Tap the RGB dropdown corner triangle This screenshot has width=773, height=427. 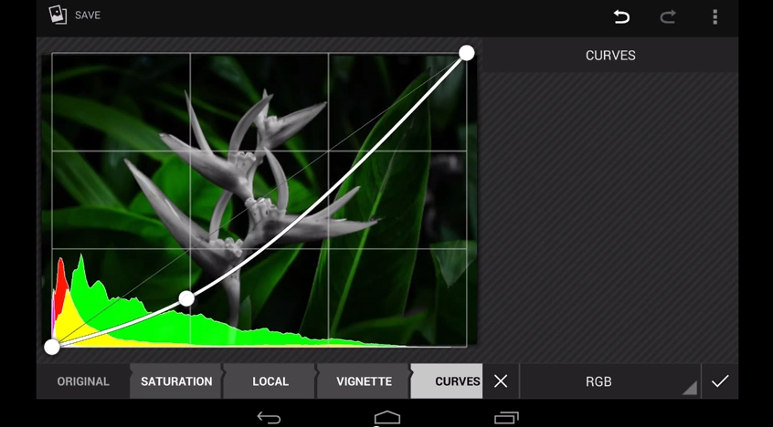[690, 389]
